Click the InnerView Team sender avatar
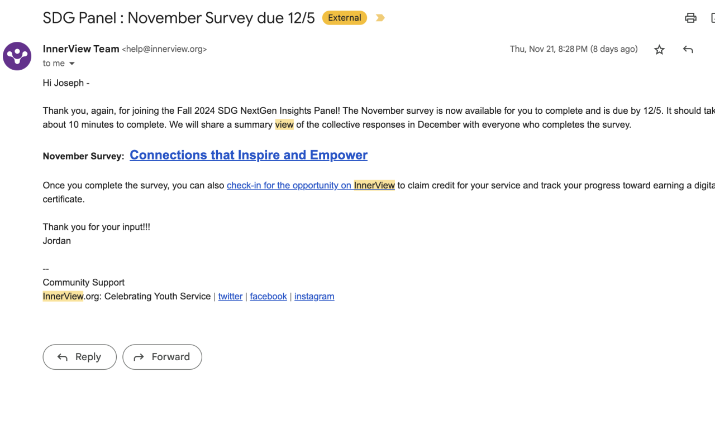 pyautogui.click(x=17, y=56)
